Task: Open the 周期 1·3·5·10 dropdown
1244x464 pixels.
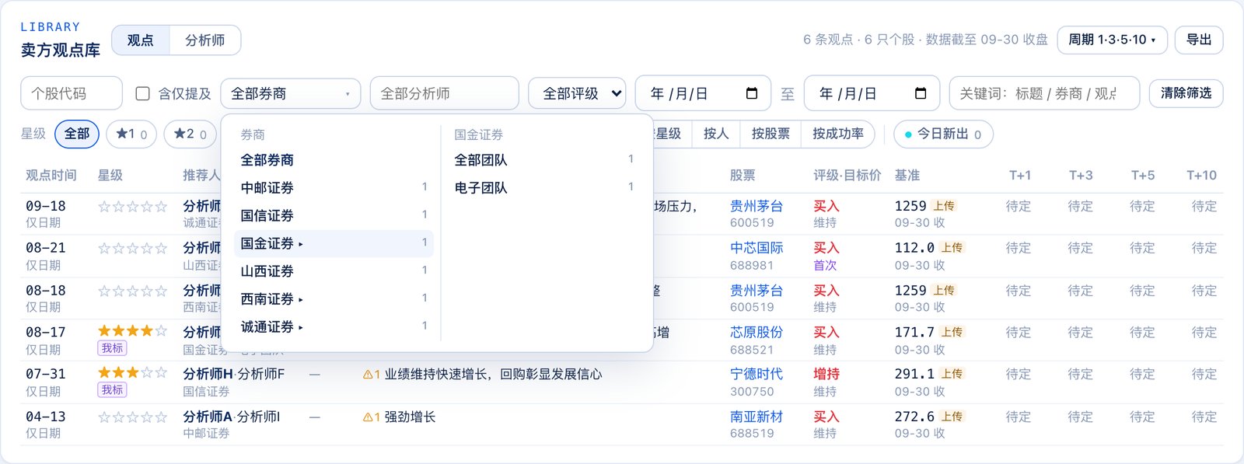Action: point(1112,40)
